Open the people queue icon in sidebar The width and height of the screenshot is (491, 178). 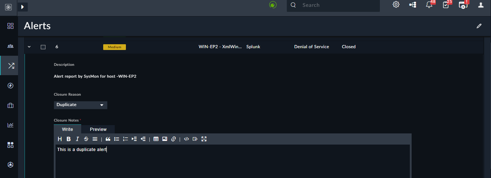pos(10,46)
